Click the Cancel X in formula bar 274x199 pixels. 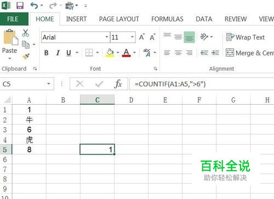(x=79, y=84)
